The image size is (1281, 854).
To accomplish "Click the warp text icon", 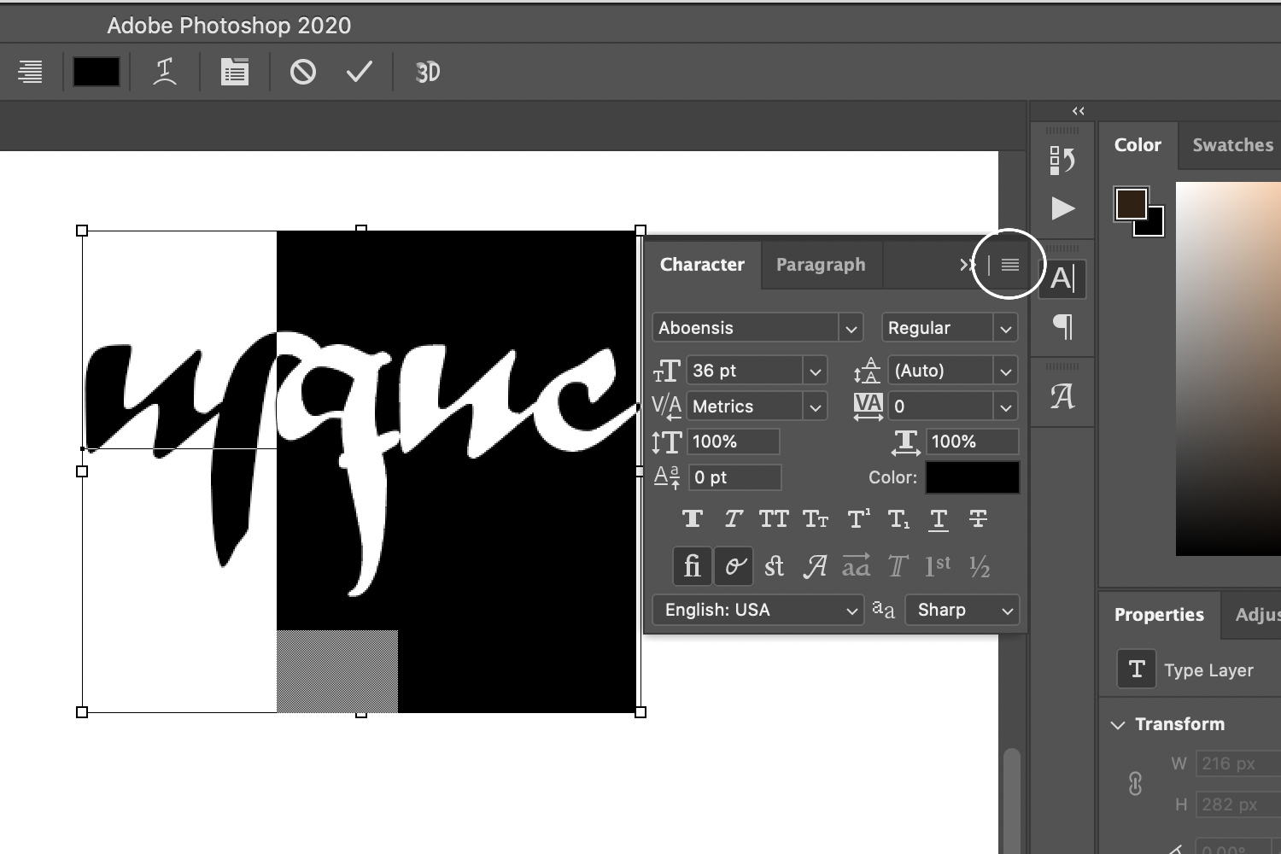I will pos(165,73).
